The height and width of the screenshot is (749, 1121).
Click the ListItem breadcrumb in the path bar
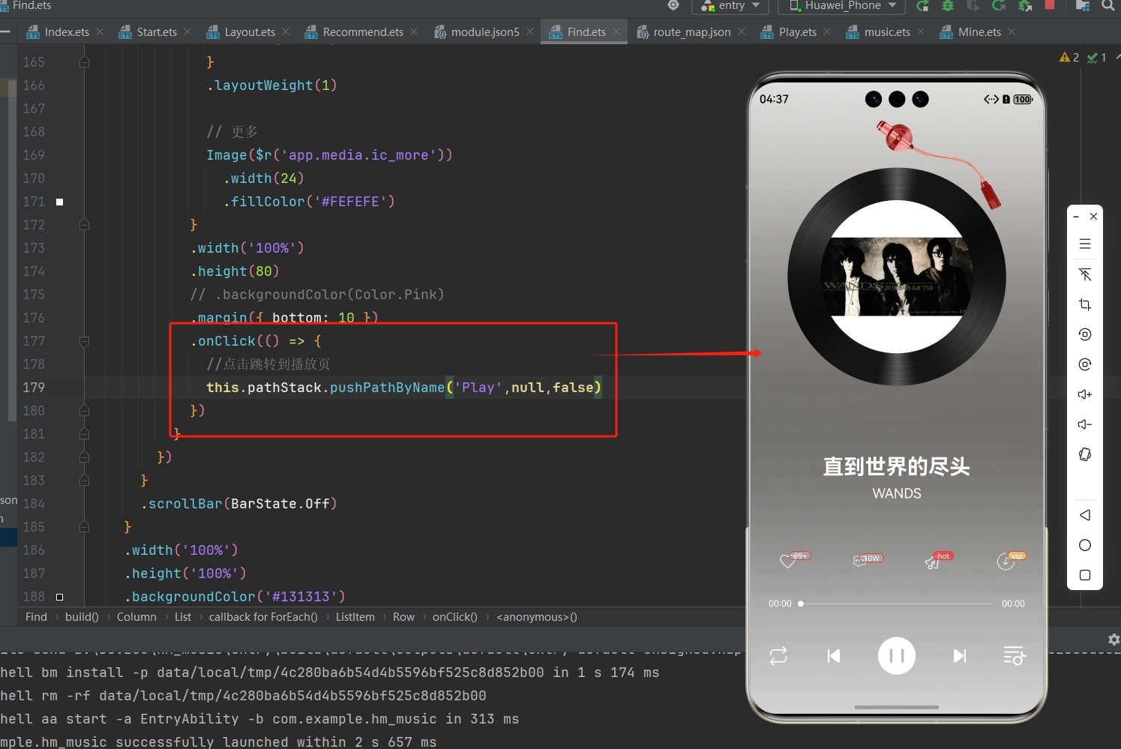click(355, 617)
